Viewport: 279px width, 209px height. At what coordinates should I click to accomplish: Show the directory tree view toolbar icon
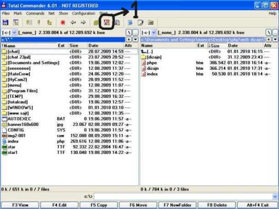pyautogui.click(x=49, y=23)
